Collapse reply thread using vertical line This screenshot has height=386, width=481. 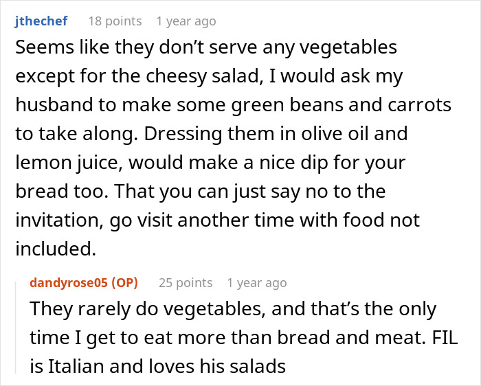(16, 330)
